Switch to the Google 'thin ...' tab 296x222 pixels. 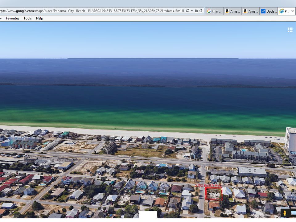coord(214,11)
